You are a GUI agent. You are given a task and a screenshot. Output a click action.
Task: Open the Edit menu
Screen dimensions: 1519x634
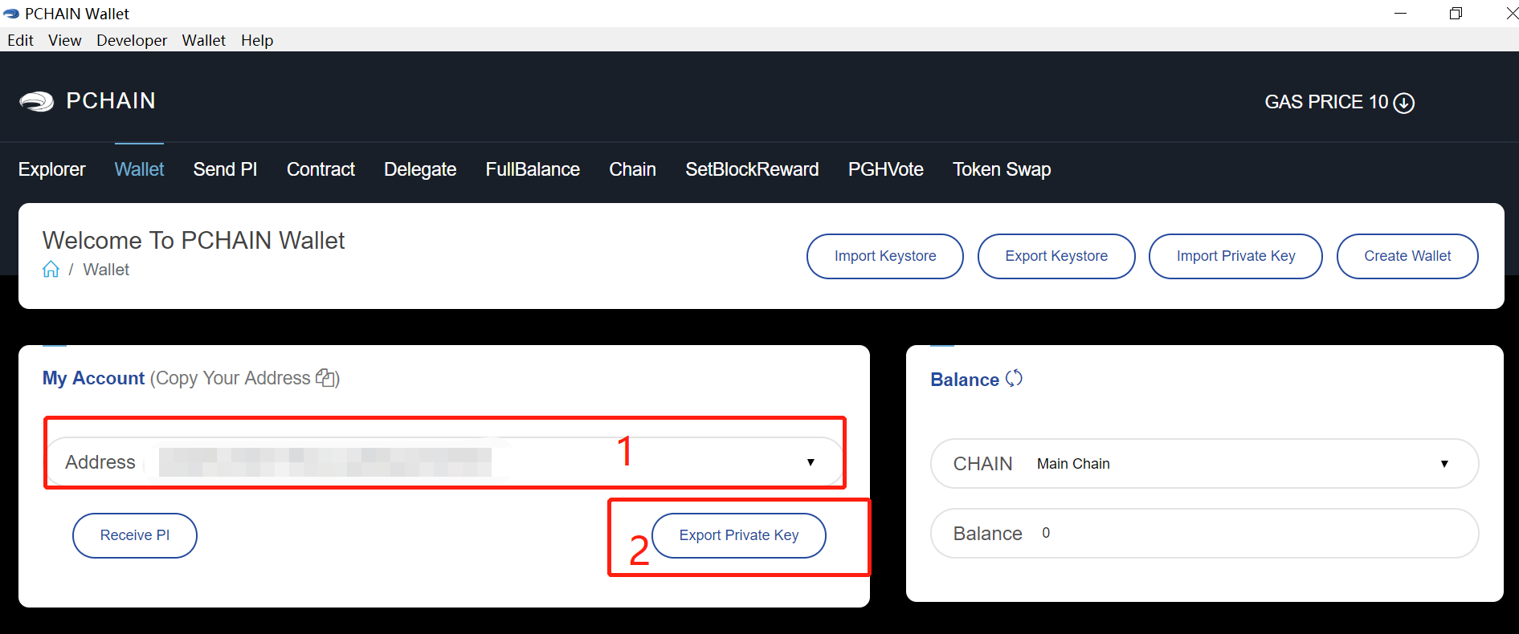(20, 40)
